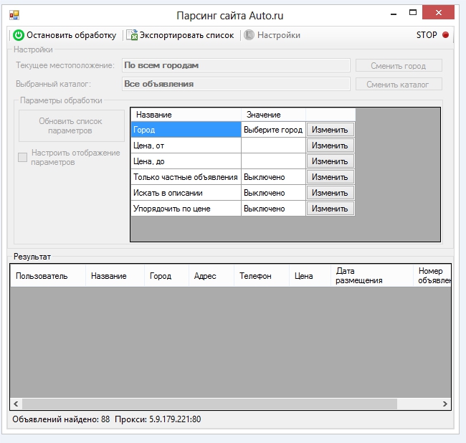
Task: Click Цена column header
Action: point(310,276)
